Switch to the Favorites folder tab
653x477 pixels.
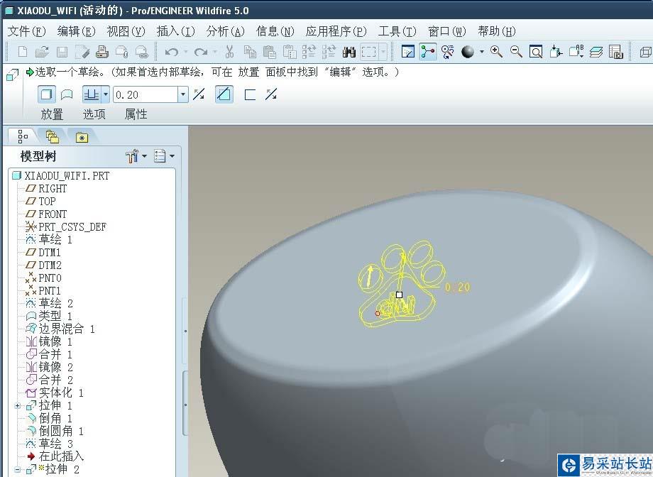[x=82, y=137]
